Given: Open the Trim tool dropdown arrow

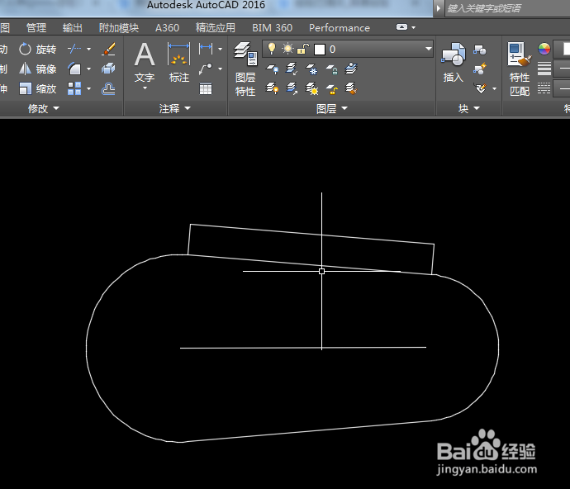Looking at the screenshot, I should 88,49.
